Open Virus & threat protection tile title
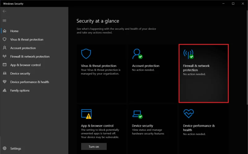The width and height of the screenshot is (248, 154). point(99,66)
